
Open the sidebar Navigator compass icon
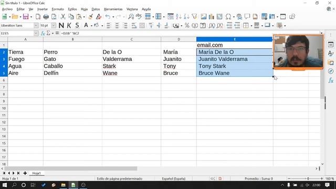[x=331, y=71]
